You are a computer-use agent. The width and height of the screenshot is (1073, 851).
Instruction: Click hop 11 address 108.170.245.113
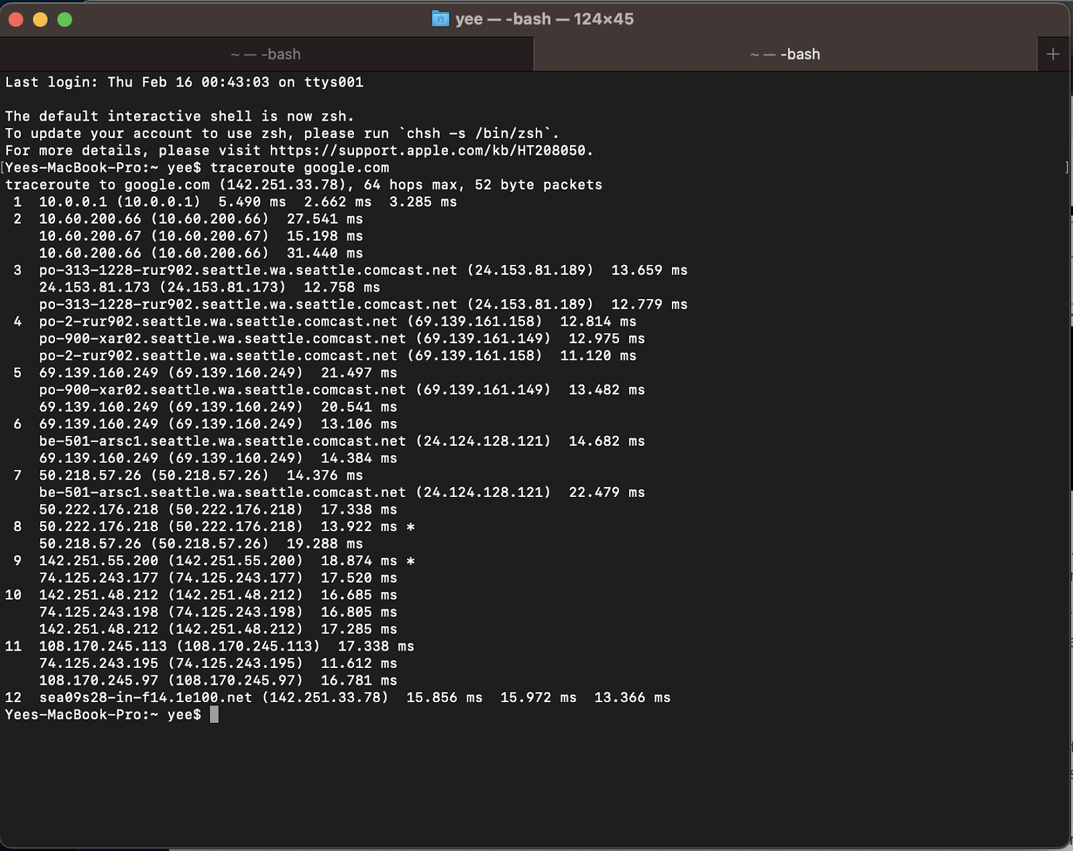coord(103,646)
